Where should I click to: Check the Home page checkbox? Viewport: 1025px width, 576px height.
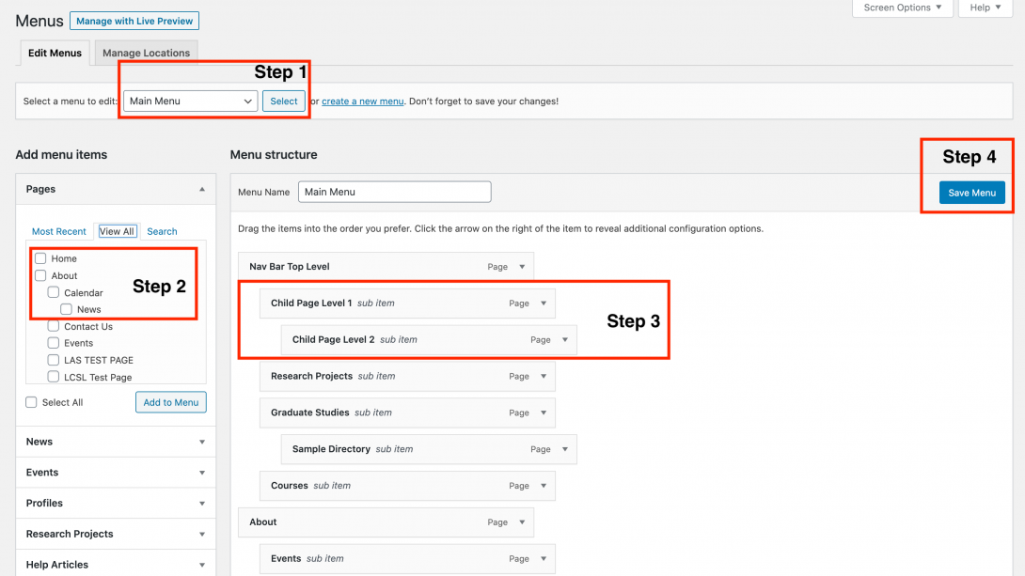pyautogui.click(x=40, y=258)
